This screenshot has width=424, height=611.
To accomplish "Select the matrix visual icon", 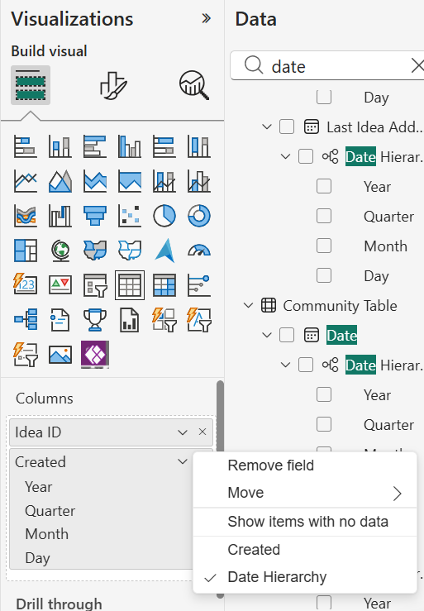I will pos(164,285).
